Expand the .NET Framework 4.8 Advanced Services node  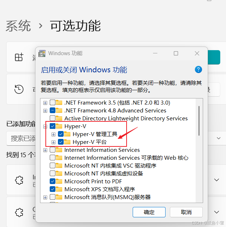pos(45,111)
